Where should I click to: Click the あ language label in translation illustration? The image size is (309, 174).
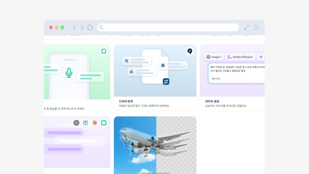pyautogui.click(x=163, y=65)
